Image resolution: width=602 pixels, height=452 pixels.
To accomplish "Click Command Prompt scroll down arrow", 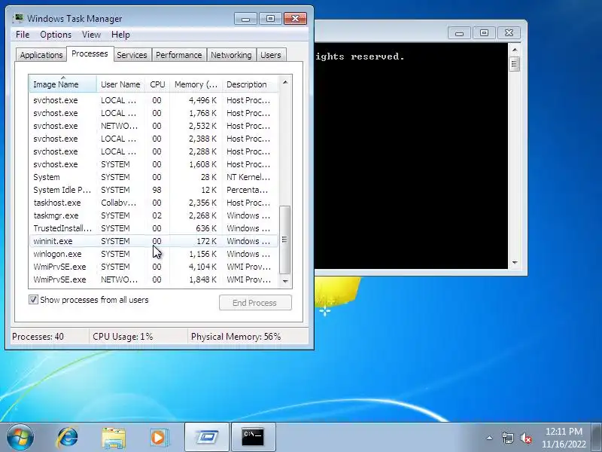I will click(x=515, y=262).
